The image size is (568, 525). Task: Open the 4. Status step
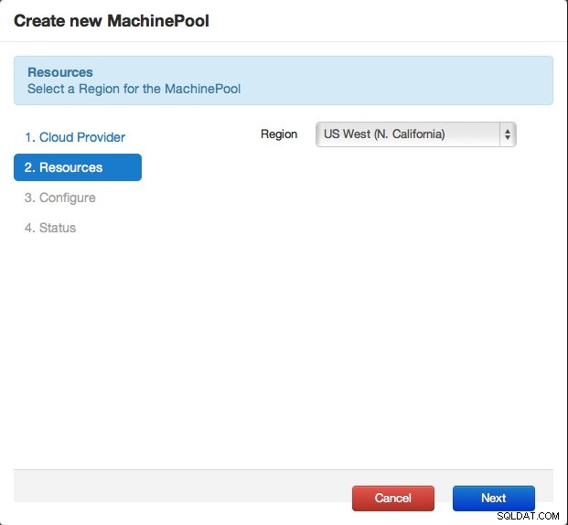pyautogui.click(x=50, y=228)
